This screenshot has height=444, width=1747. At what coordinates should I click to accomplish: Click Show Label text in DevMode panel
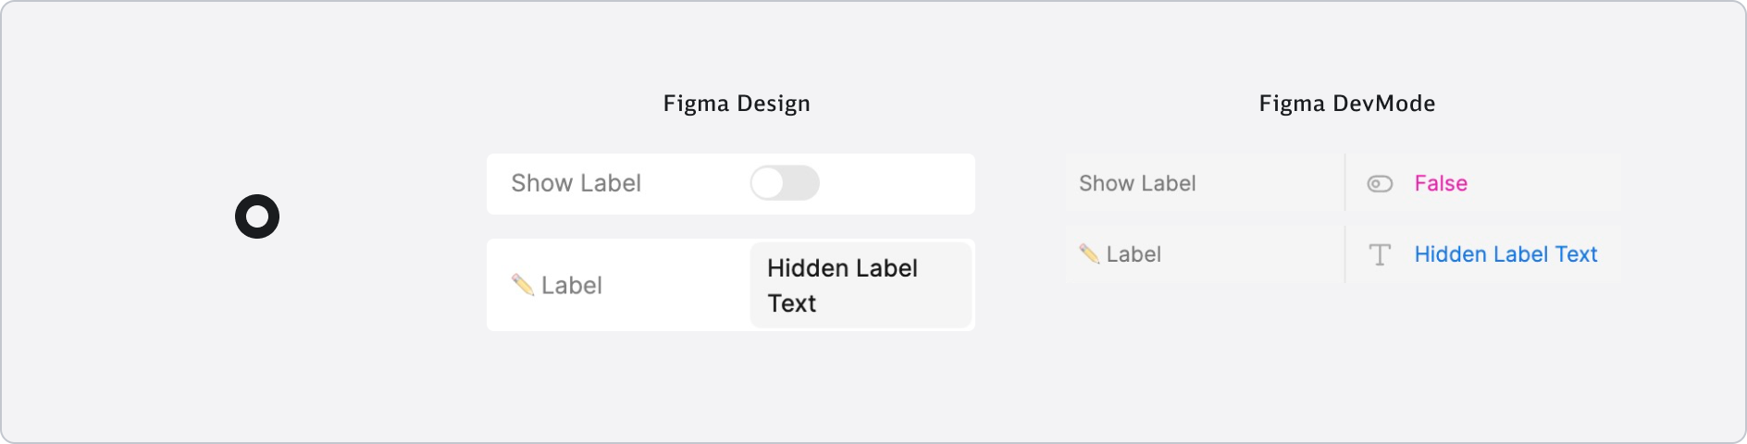[x=1137, y=183]
